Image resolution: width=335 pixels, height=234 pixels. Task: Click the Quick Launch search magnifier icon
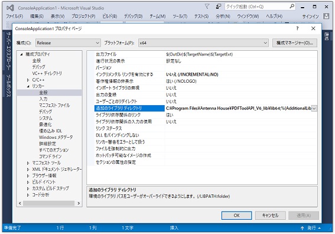coord(292,6)
